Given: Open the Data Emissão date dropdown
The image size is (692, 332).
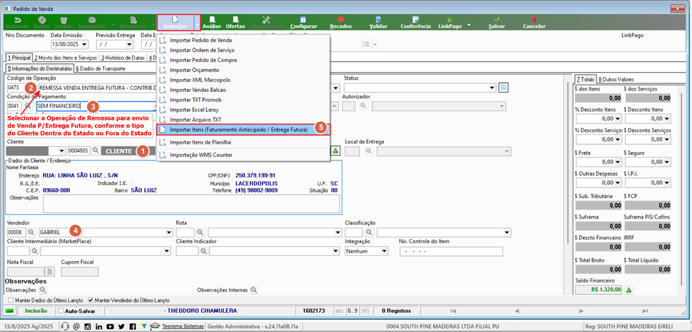Looking at the screenshot, I should click(x=84, y=44).
